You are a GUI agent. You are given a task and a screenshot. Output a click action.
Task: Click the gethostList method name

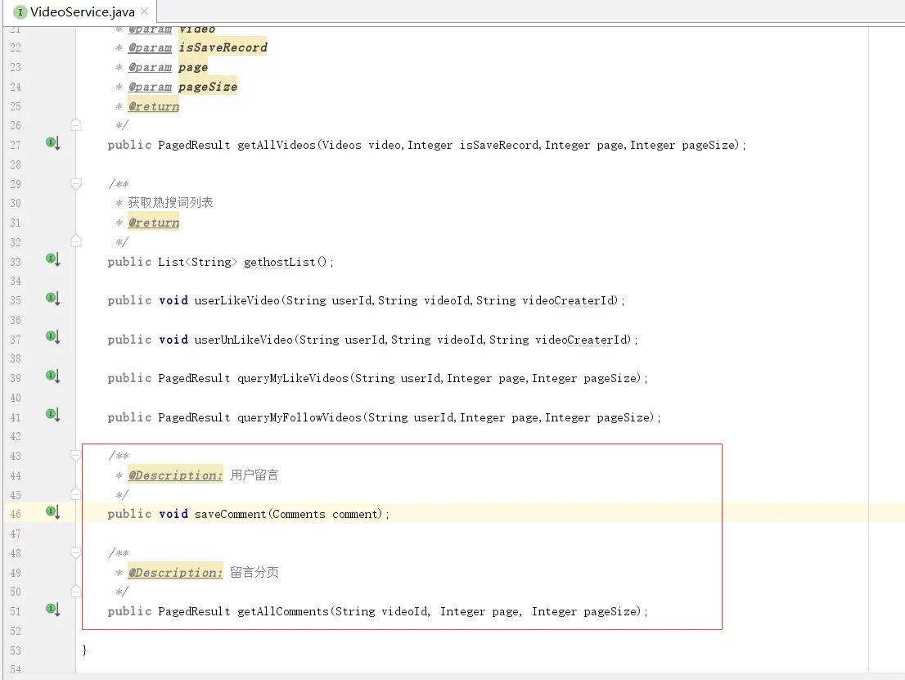tap(279, 262)
